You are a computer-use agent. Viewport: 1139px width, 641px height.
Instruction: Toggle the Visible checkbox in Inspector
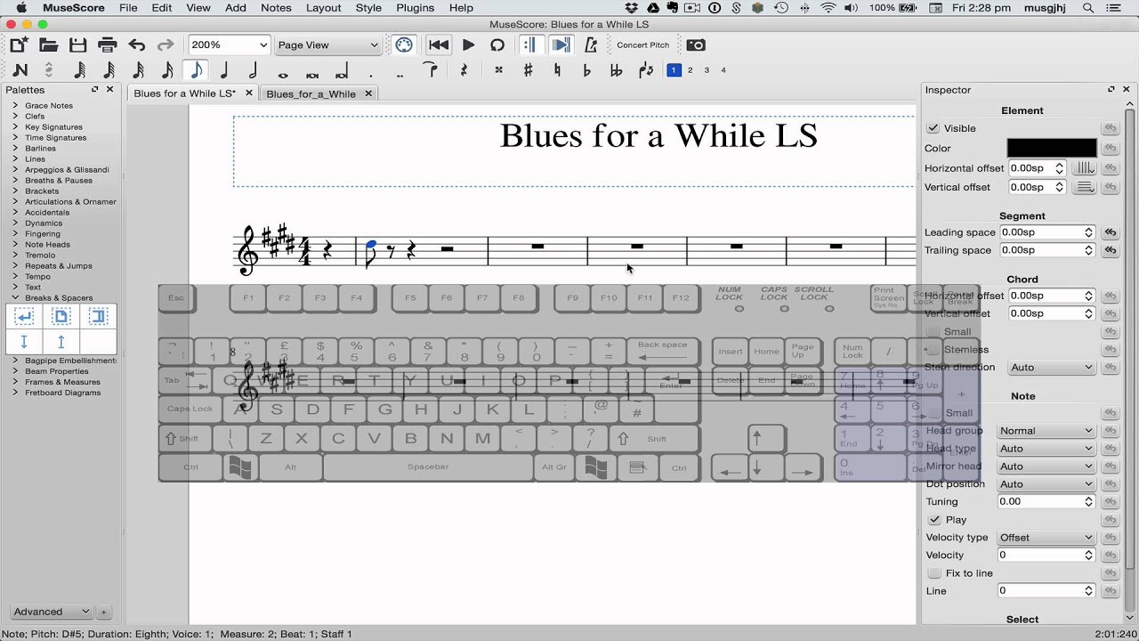933,128
